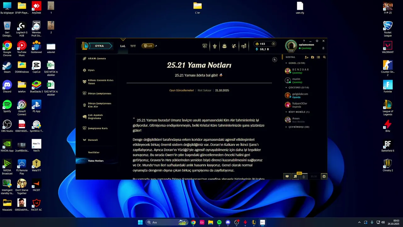
Task: Click the notification bell icon
Action: pos(323,48)
